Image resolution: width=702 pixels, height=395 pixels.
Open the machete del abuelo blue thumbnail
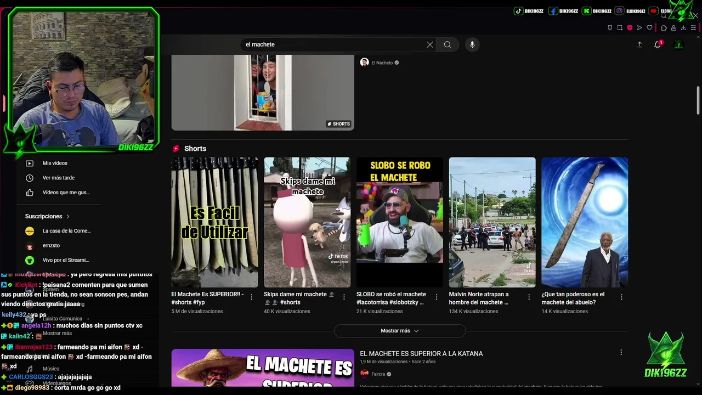pos(585,222)
